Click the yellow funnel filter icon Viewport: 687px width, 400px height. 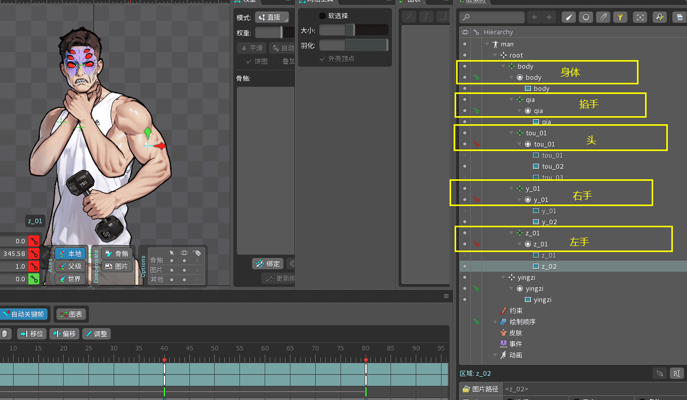click(620, 17)
